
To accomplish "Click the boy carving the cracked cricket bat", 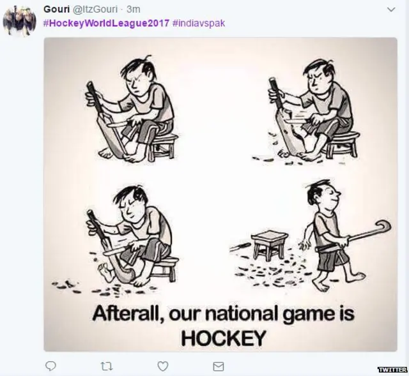I will (x=313, y=109).
